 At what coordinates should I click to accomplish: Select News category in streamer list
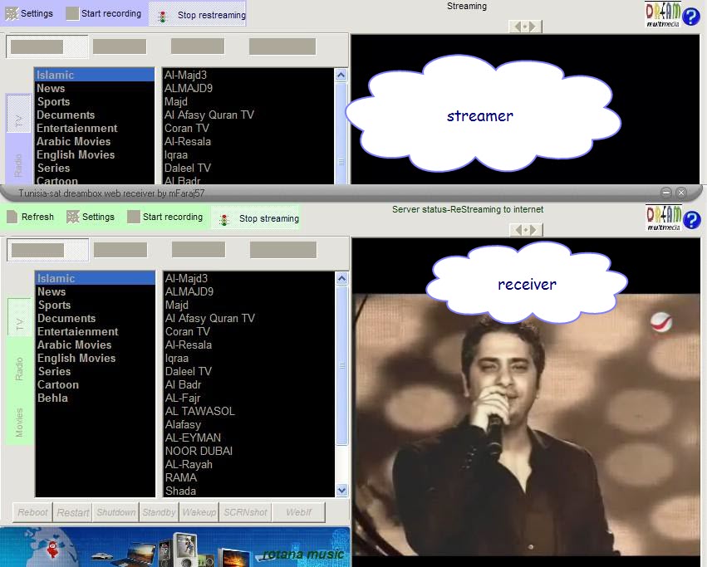click(94, 88)
